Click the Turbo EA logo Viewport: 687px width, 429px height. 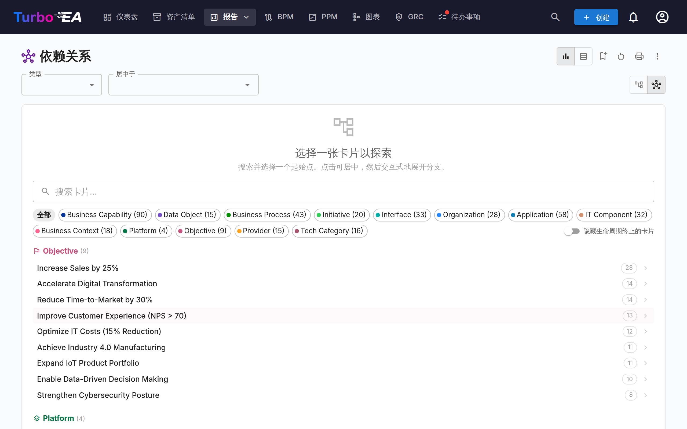point(47,17)
